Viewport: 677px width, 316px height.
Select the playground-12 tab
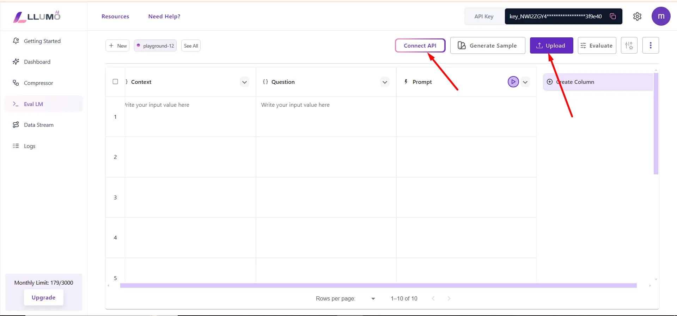tap(155, 45)
